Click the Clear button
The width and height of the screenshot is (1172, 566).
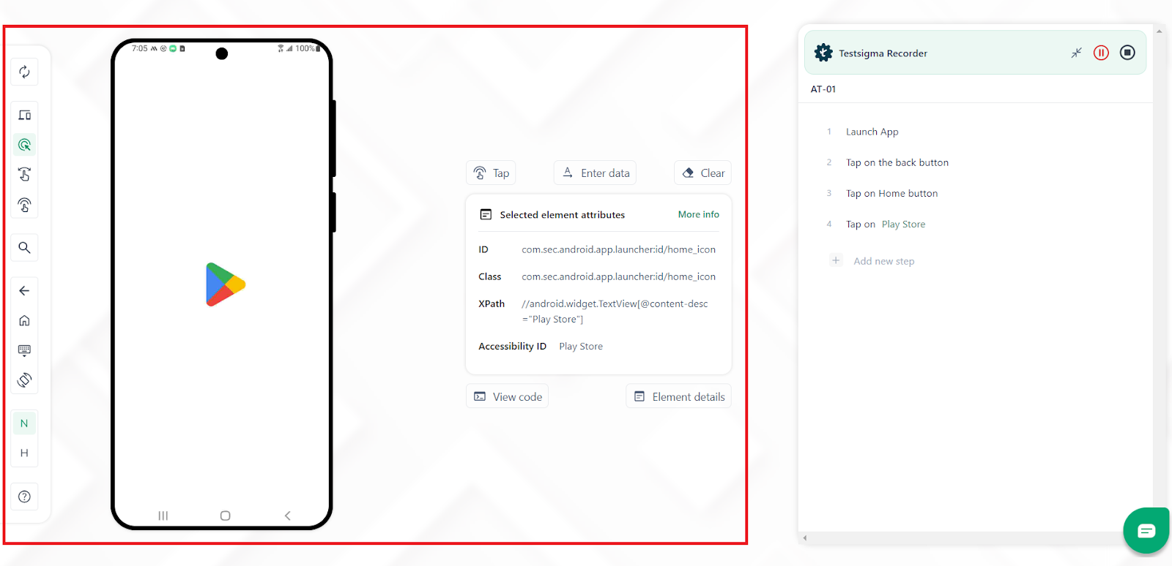(x=702, y=173)
